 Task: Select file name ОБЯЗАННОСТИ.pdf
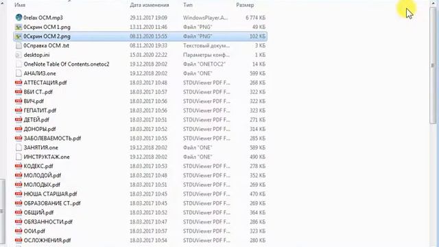pos(48,222)
